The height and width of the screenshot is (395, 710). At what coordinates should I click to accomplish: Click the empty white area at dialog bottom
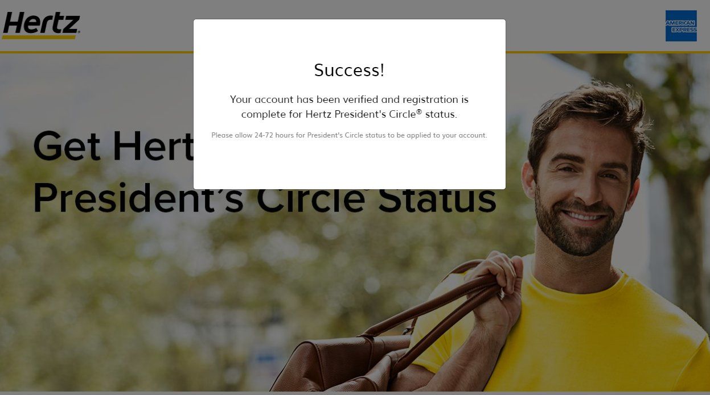click(349, 166)
